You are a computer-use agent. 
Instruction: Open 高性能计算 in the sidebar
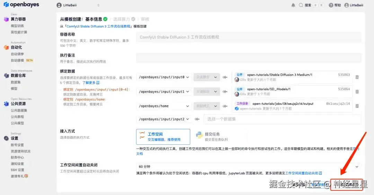point(19,32)
